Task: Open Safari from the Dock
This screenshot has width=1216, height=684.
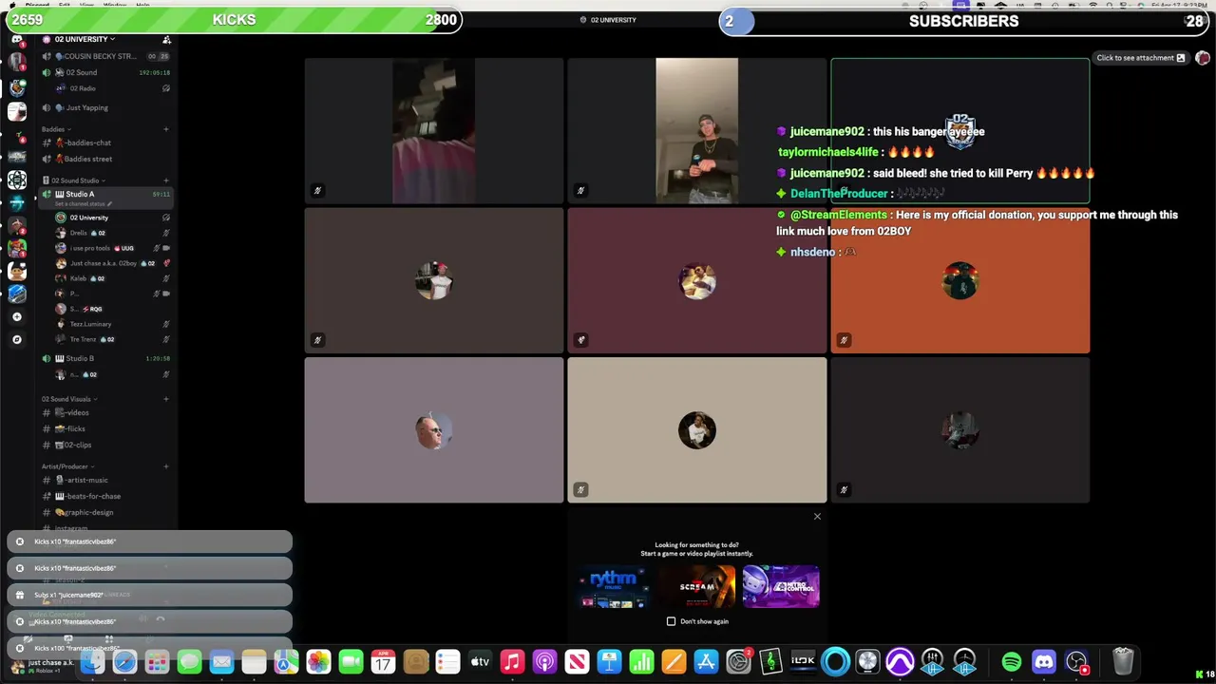Action: [x=124, y=661]
